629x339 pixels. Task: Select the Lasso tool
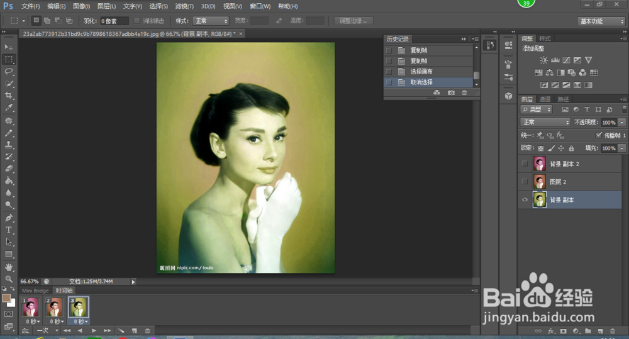(x=9, y=71)
